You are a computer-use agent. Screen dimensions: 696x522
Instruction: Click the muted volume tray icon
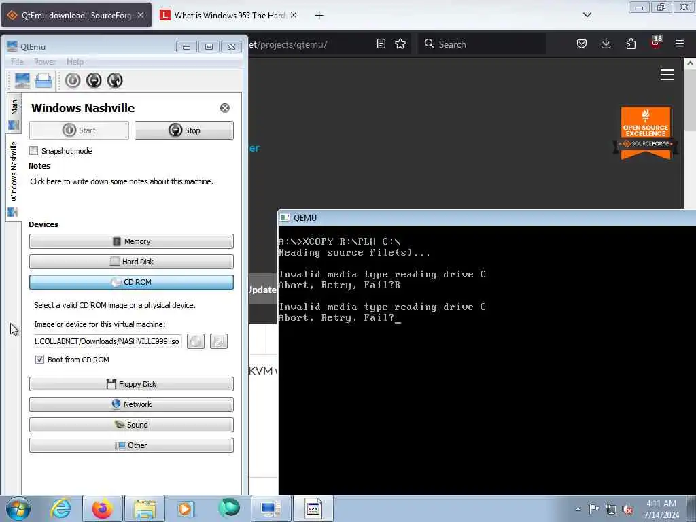(627, 509)
